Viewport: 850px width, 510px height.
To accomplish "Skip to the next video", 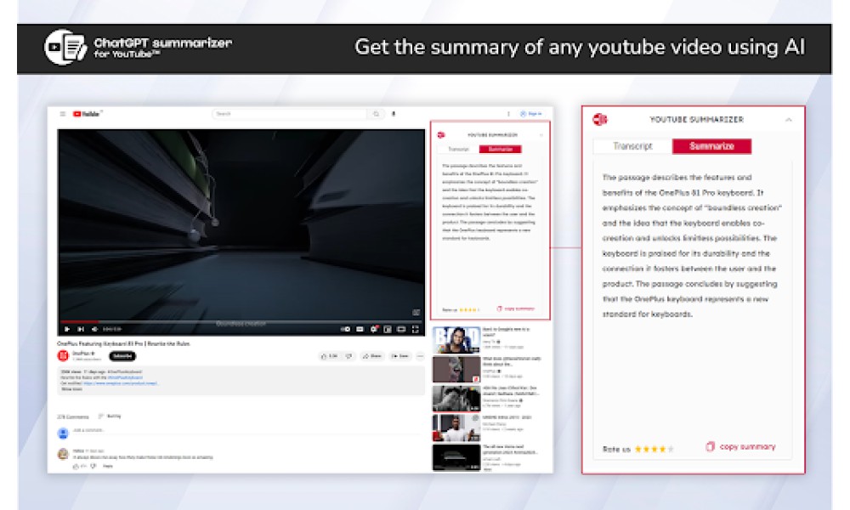I will (x=81, y=329).
